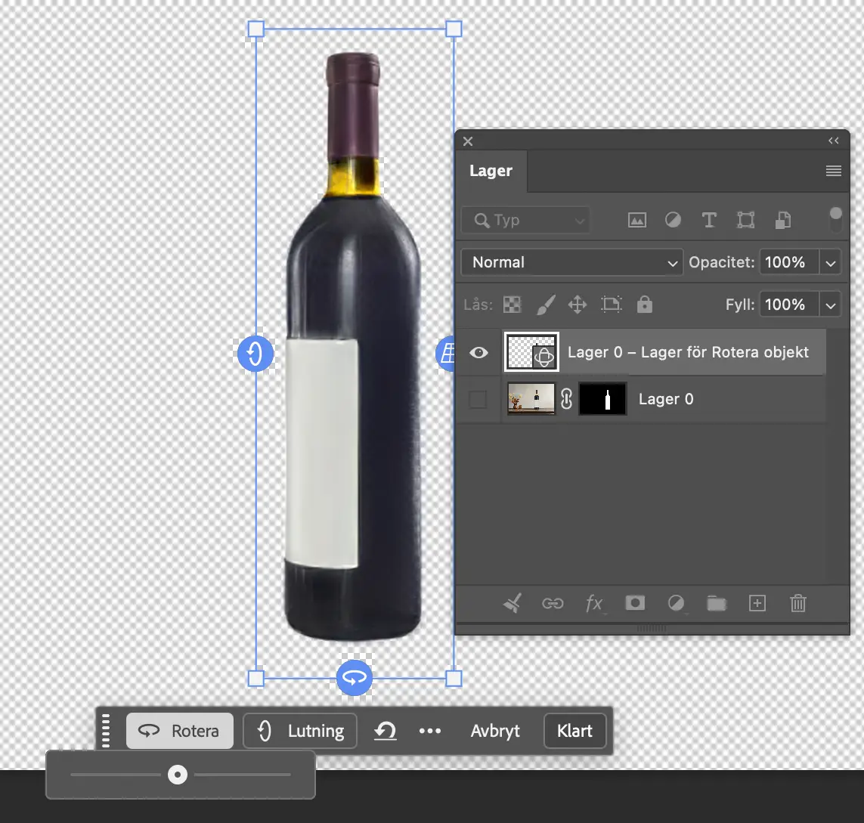Select the Lager panel tab
The height and width of the screenshot is (823, 864).
pos(491,171)
